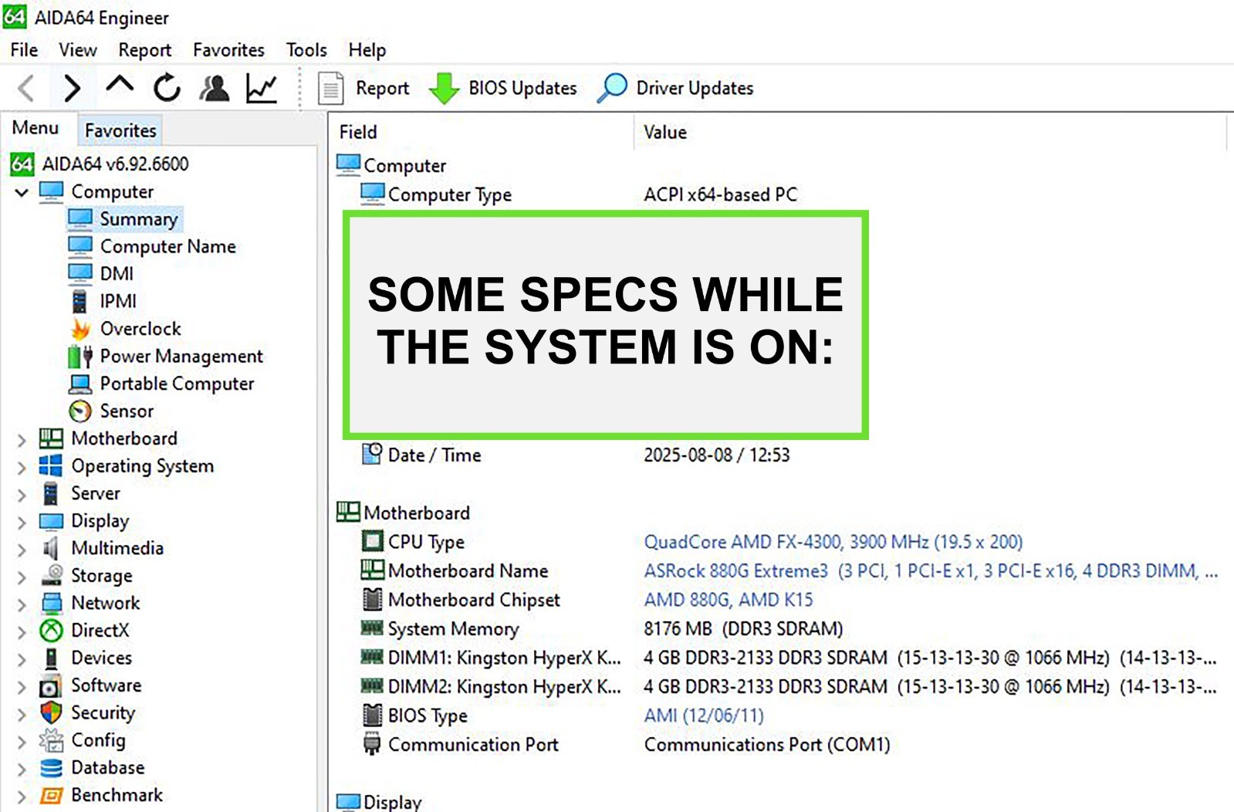This screenshot has width=1234, height=812.
Task: Switch to the Favorites tab in the side panel
Action: click(x=120, y=130)
